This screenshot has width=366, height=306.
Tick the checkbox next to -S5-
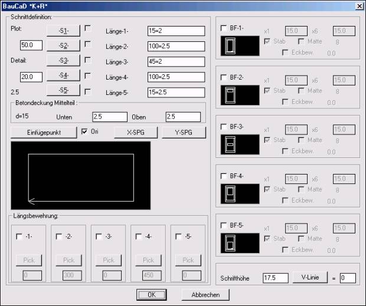87,91
